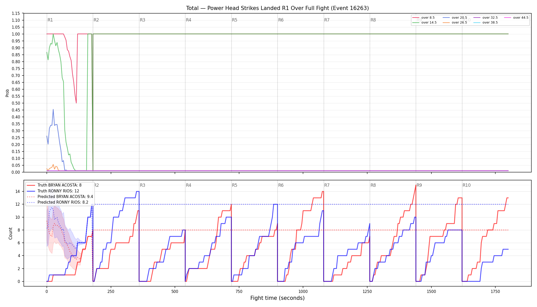Click the cyan line sample beside 'over 38.5'
This screenshot has width=537, height=307.
(x=477, y=23)
